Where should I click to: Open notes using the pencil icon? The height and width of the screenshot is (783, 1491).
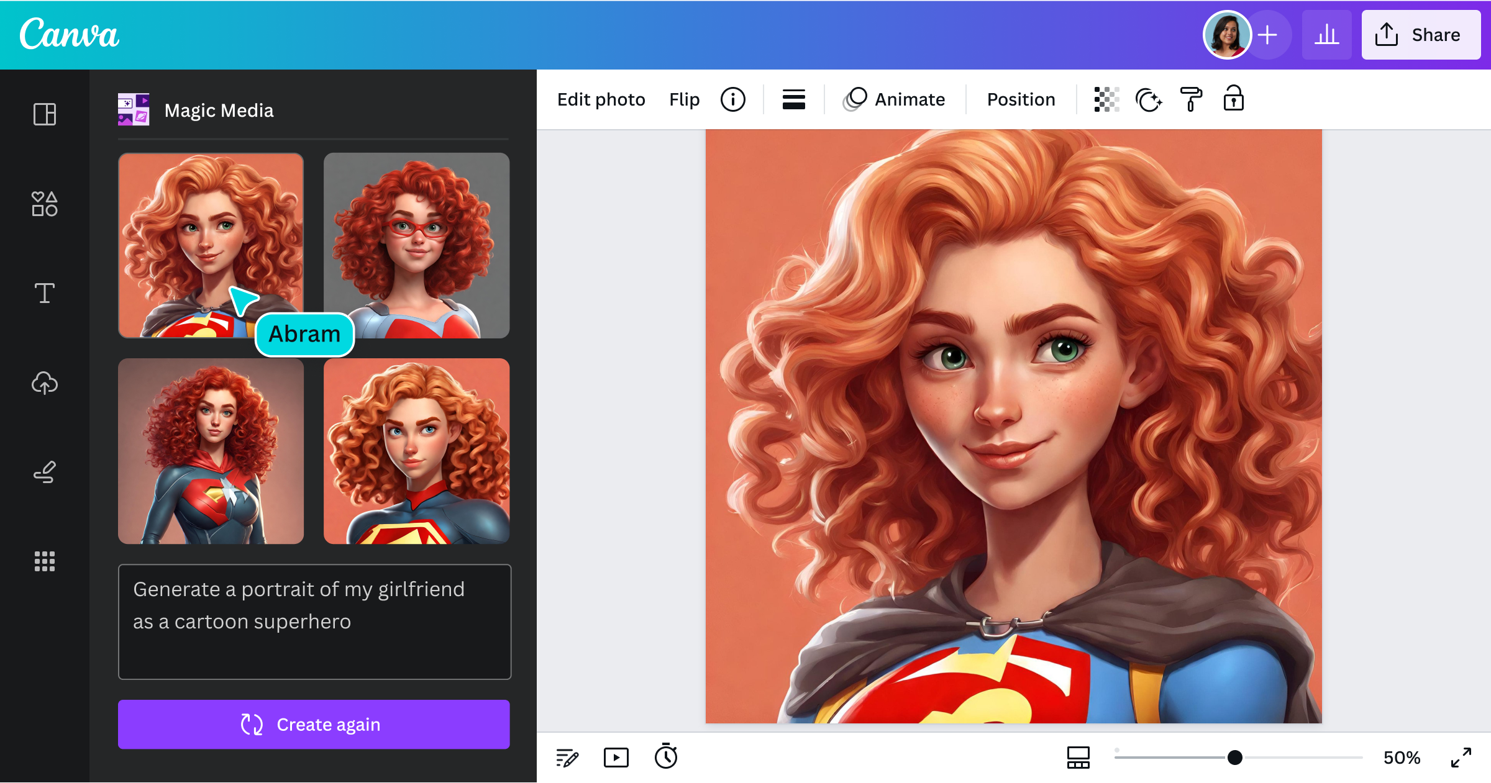[x=566, y=757]
